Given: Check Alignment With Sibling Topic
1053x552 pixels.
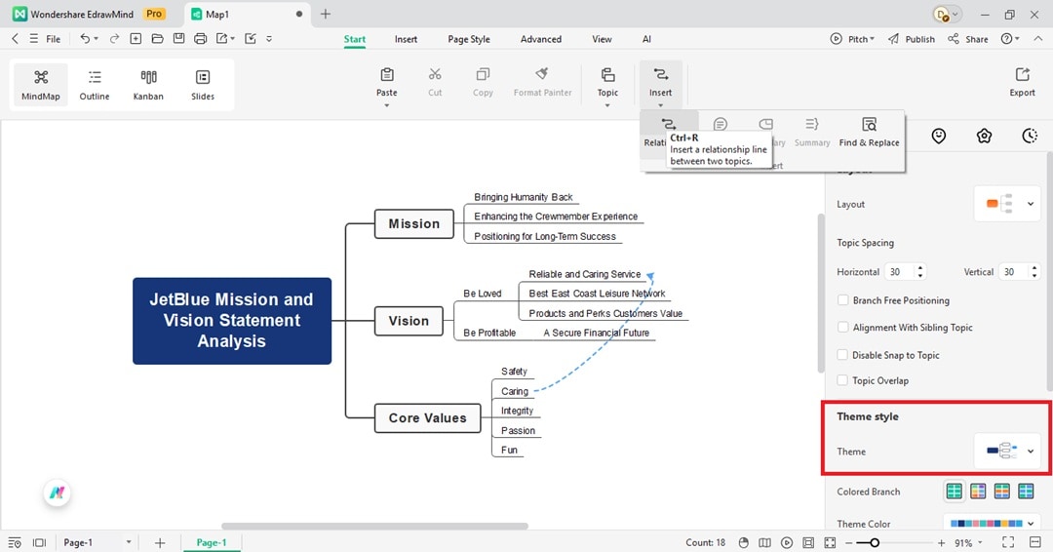Looking at the screenshot, I should pyautogui.click(x=842, y=327).
